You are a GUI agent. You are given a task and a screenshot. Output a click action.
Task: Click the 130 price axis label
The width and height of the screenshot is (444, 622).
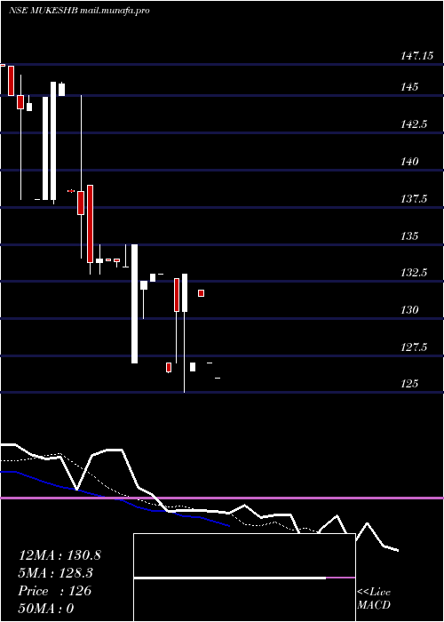pos(409,310)
